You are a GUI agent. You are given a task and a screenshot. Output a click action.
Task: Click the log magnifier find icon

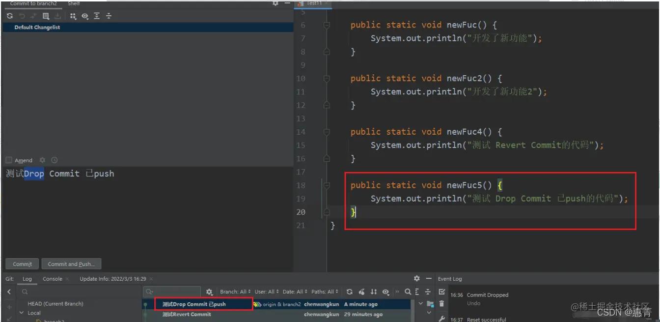click(x=408, y=292)
